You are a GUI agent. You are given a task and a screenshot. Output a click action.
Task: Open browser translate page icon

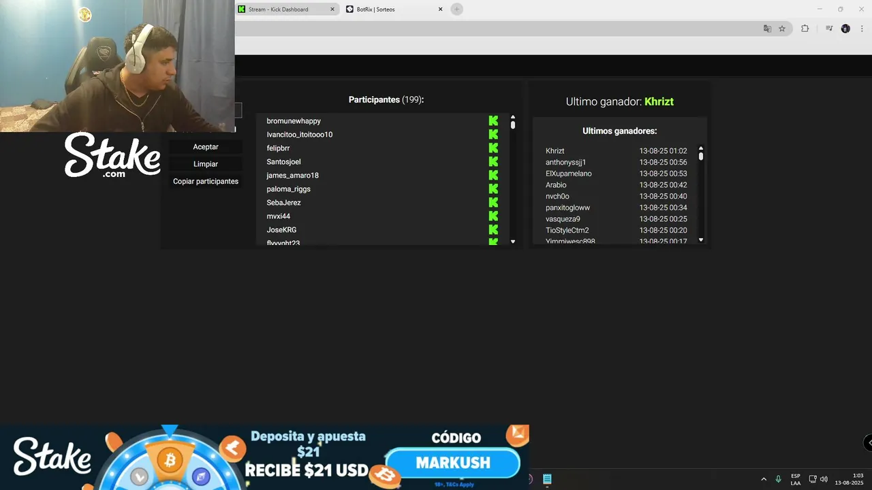click(767, 29)
